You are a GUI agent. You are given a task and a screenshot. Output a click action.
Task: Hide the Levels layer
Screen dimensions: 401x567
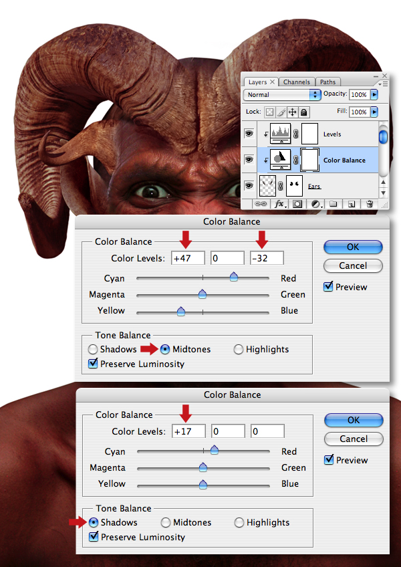pos(249,134)
